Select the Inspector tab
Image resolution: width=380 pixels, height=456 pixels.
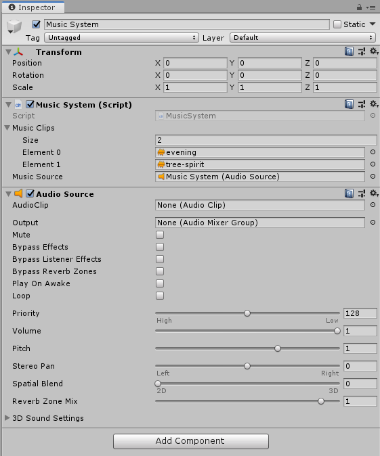tap(33, 7)
